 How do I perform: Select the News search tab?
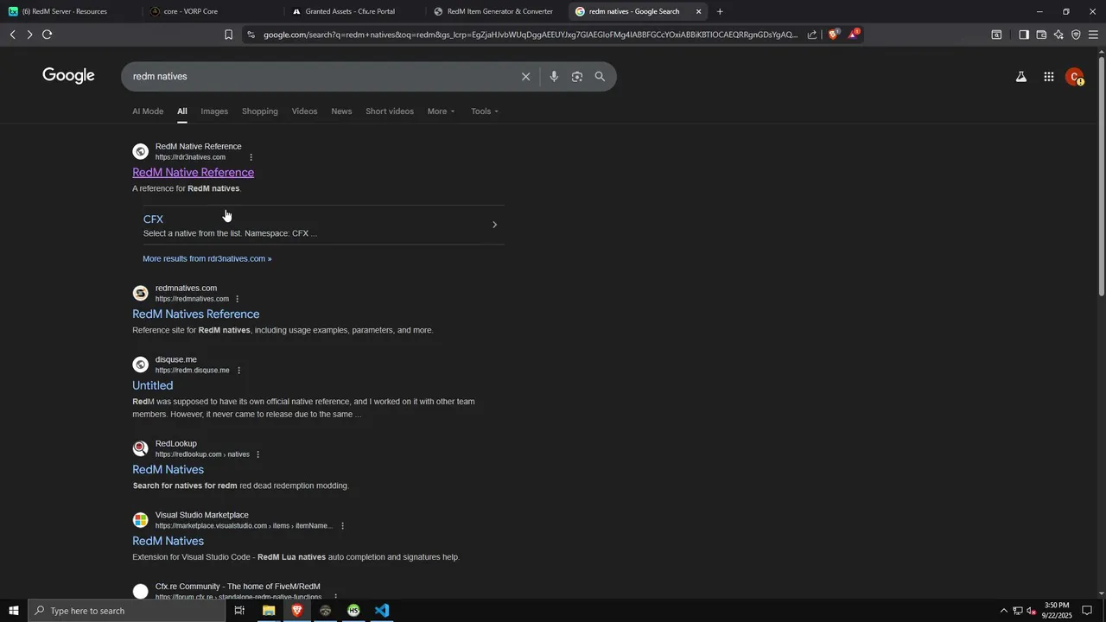(341, 111)
